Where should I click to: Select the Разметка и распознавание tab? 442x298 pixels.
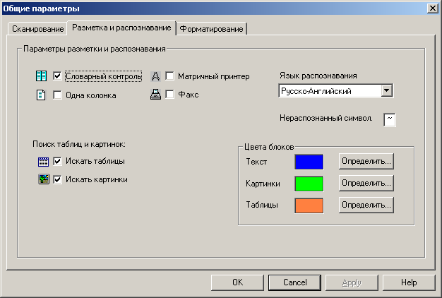click(x=121, y=28)
